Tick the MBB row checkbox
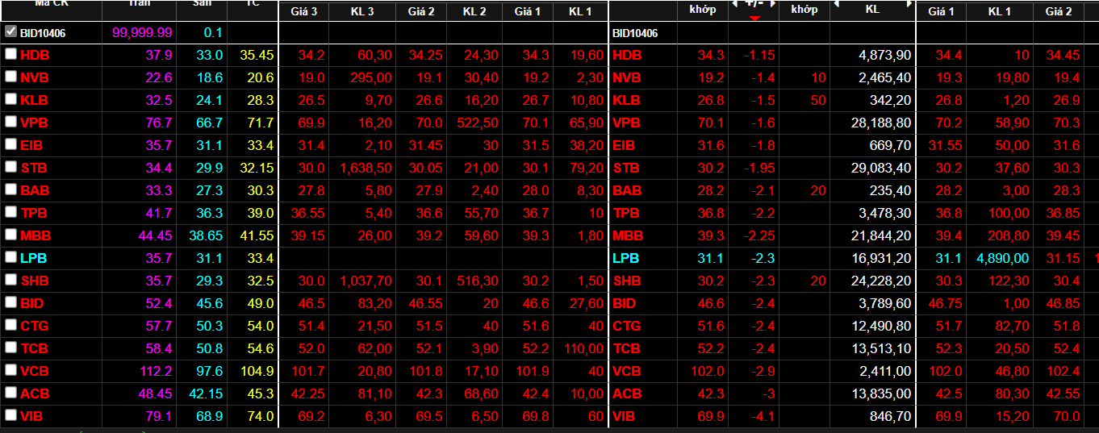 coord(10,235)
